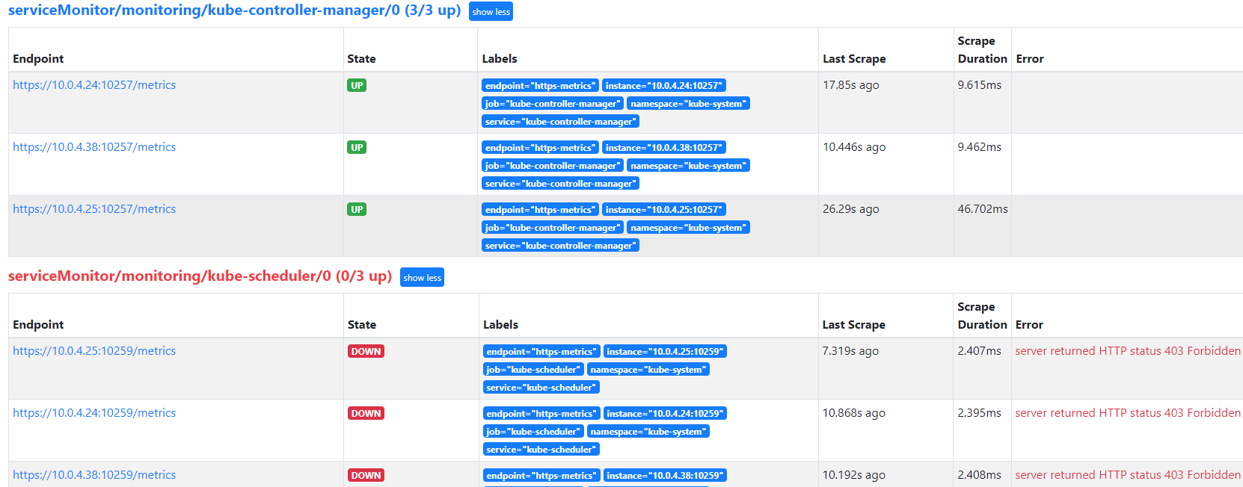Click Last Scrape header in kube-controller-manager table

pos(854,59)
